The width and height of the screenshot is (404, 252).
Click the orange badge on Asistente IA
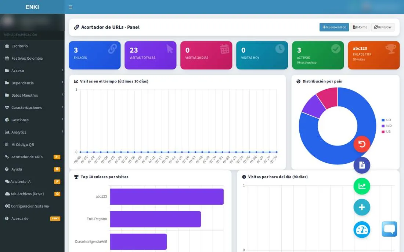57,182
